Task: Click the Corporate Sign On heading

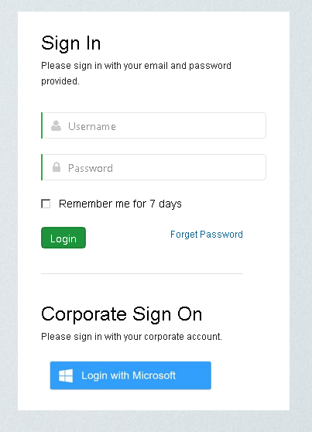Action: click(x=122, y=314)
